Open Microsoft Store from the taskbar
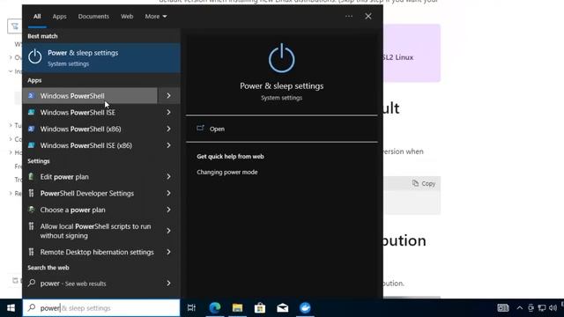Screen dimensions: 564x317 tap(260, 308)
